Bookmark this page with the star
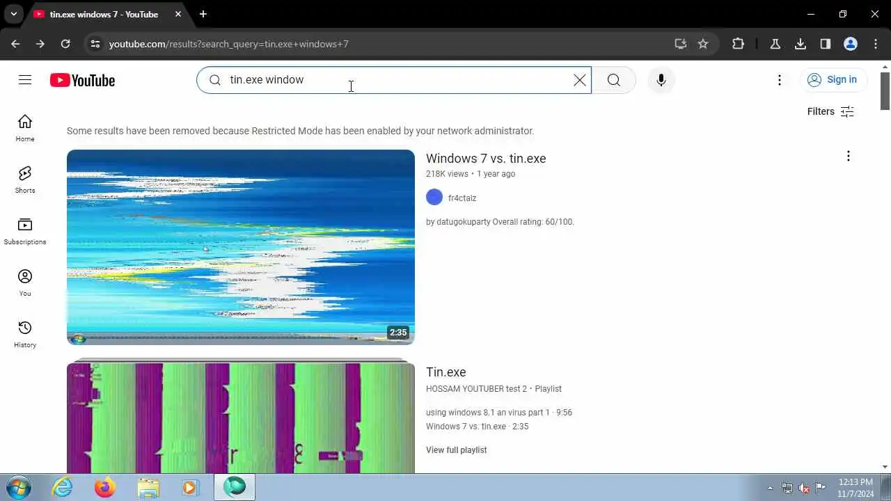 click(703, 44)
